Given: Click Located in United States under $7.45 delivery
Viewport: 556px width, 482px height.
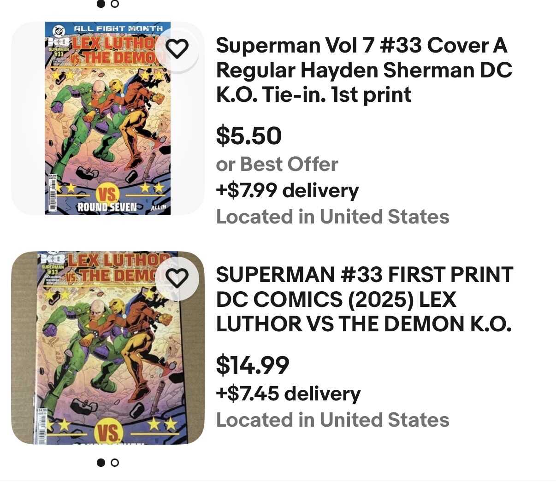Looking at the screenshot, I should click(332, 420).
